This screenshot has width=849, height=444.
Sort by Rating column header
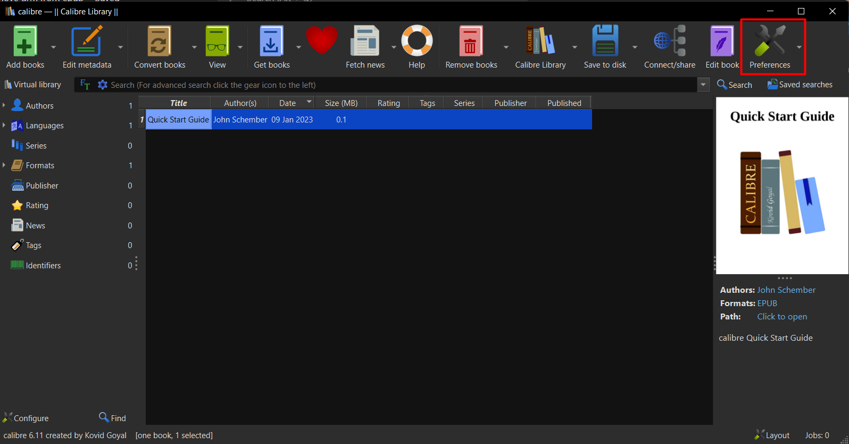(x=388, y=103)
